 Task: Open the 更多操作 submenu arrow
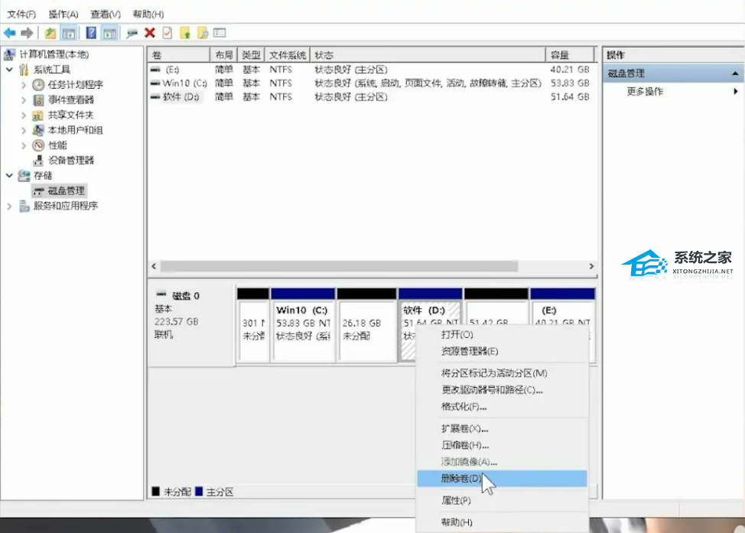tap(736, 91)
